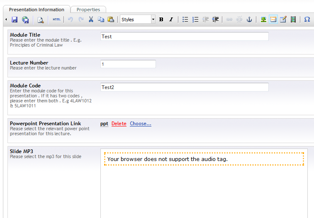
Task: Click the Save and publish globe icon
Action: pos(25,20)
